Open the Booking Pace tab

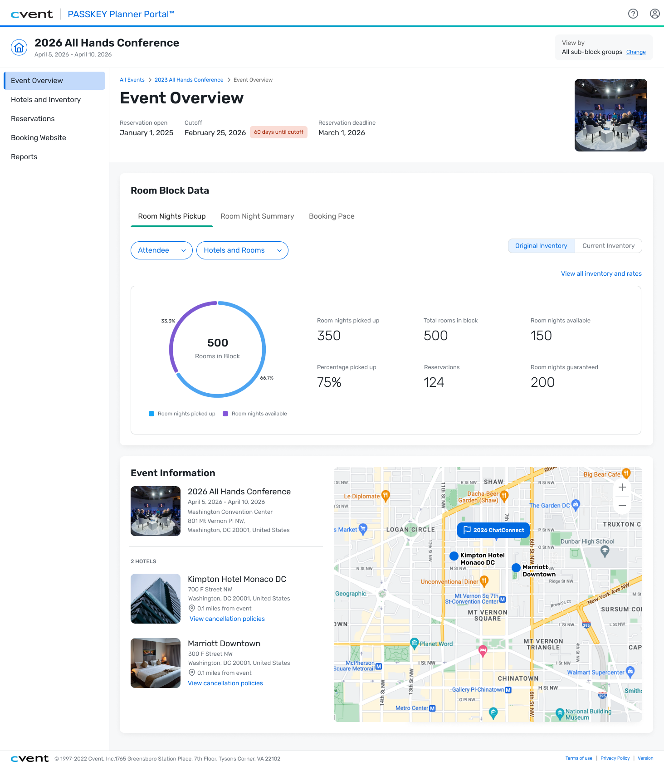click(332, 216)
